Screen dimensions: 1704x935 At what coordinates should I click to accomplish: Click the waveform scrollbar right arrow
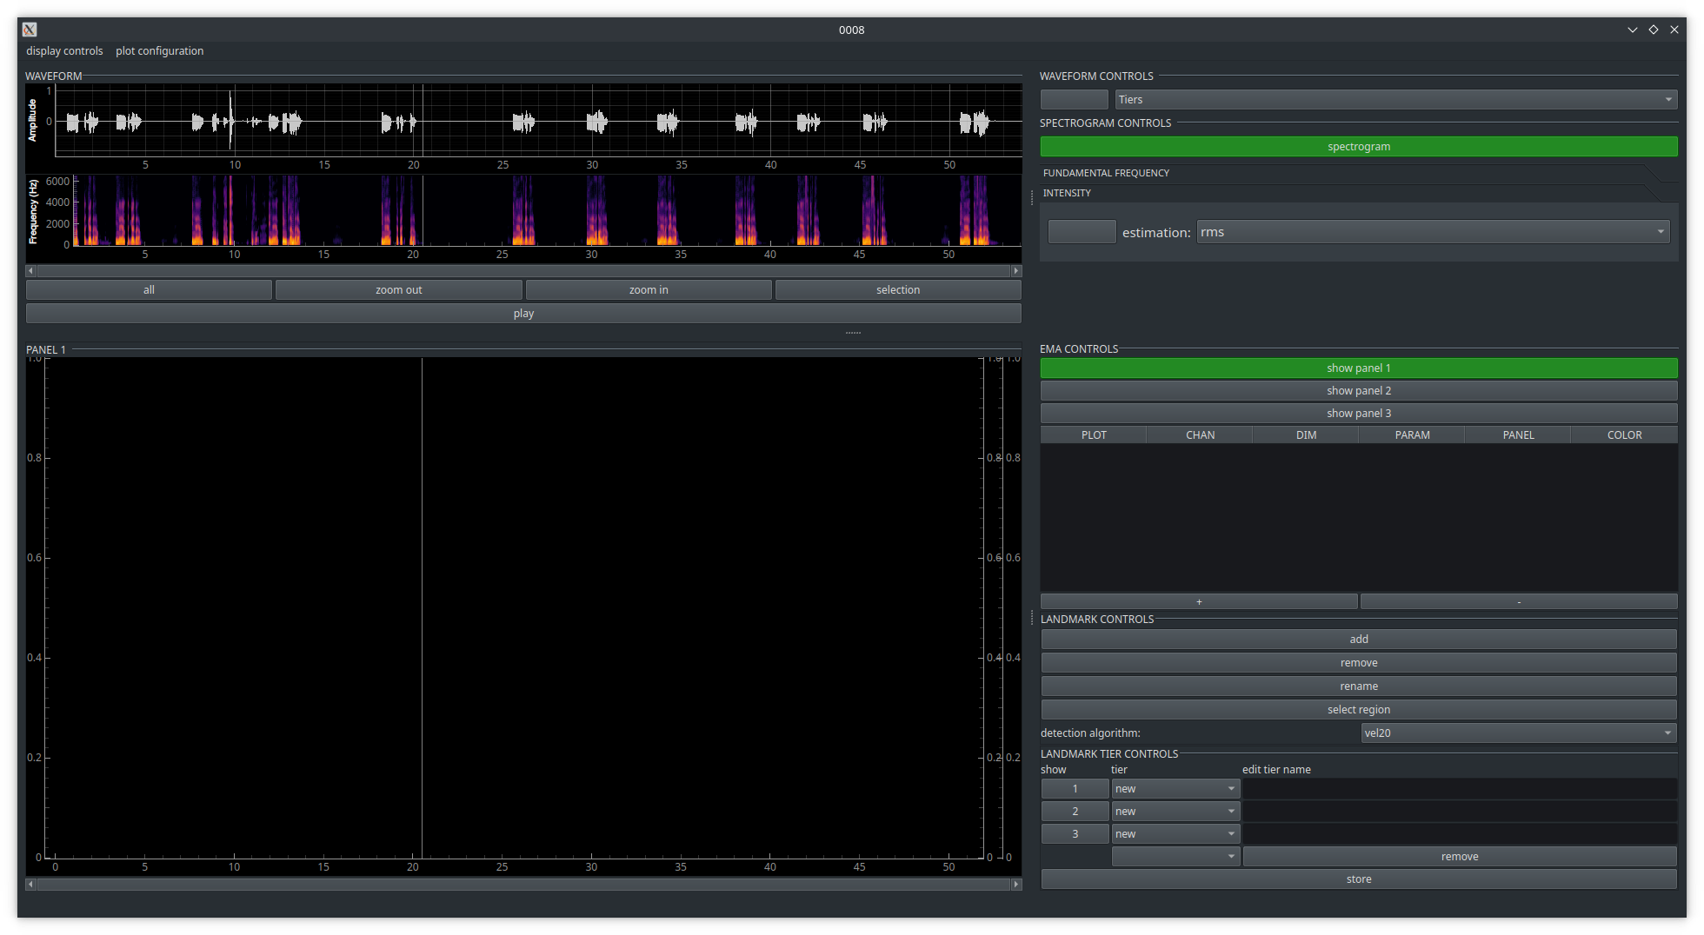pos(1016,271)
